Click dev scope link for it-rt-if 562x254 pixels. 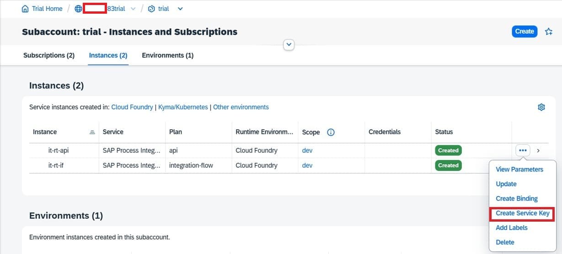[307, 165]
